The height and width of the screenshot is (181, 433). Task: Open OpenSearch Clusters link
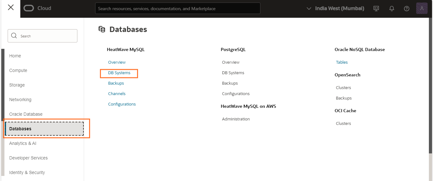[343, 88]
